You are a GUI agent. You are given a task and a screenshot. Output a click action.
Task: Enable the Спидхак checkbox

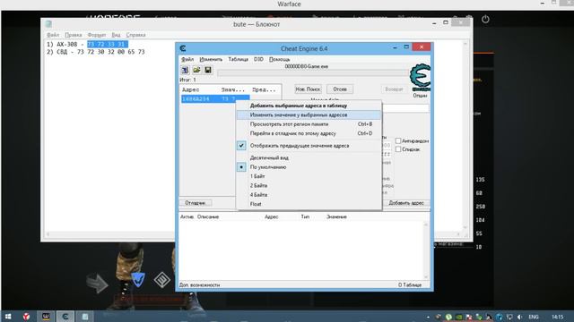point(398,149)
